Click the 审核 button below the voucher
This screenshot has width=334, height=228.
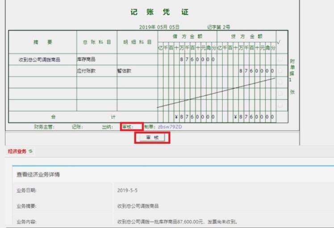pos(152,138)
